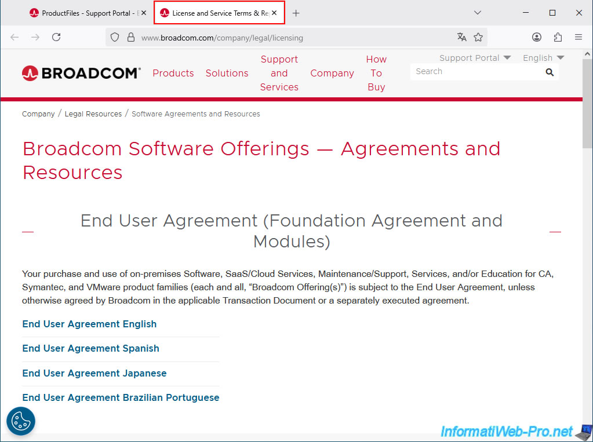
Task: Click the translate page icon in address bar
Action: coord(461,37)
